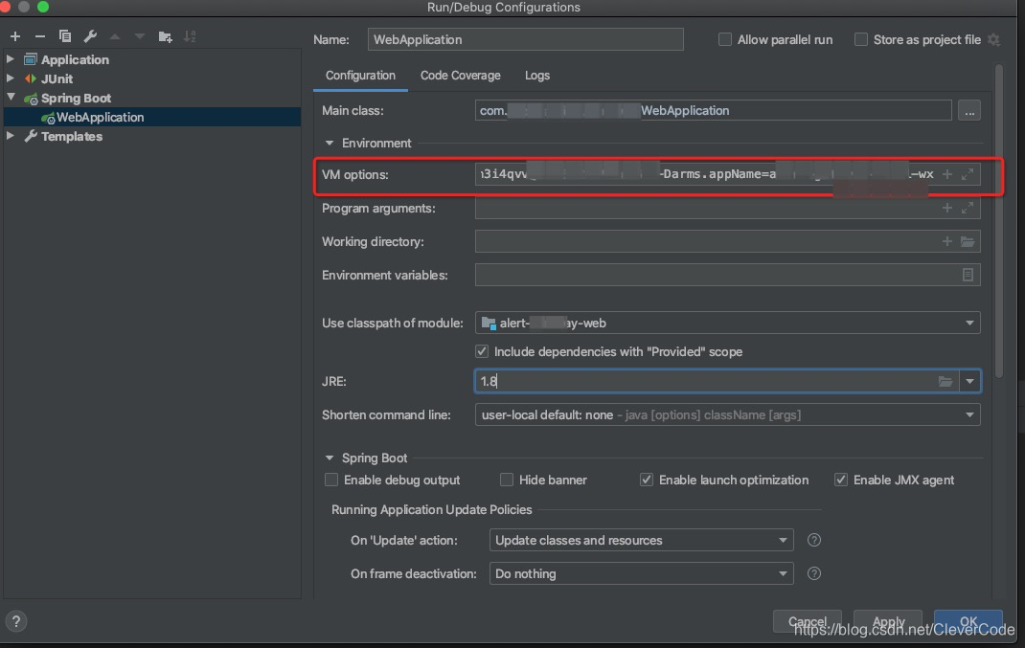Edit Environment variables list icon

point(968,275)
